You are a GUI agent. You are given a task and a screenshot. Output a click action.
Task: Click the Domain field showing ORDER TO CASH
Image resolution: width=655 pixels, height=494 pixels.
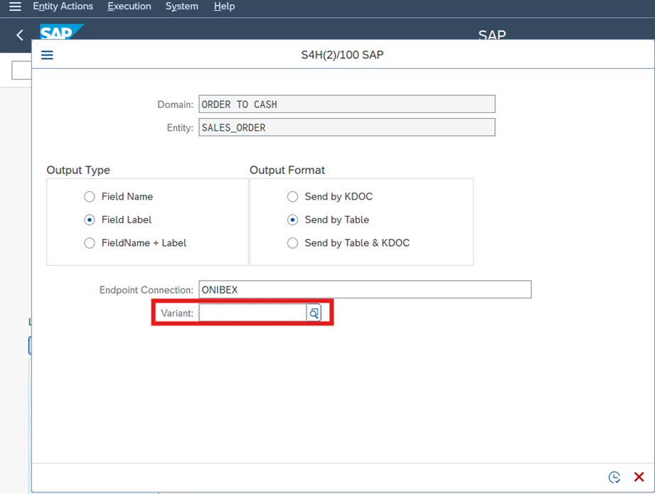tap(346, 104)
